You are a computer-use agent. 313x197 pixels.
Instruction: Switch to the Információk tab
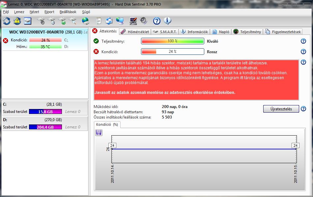[194, 32]
